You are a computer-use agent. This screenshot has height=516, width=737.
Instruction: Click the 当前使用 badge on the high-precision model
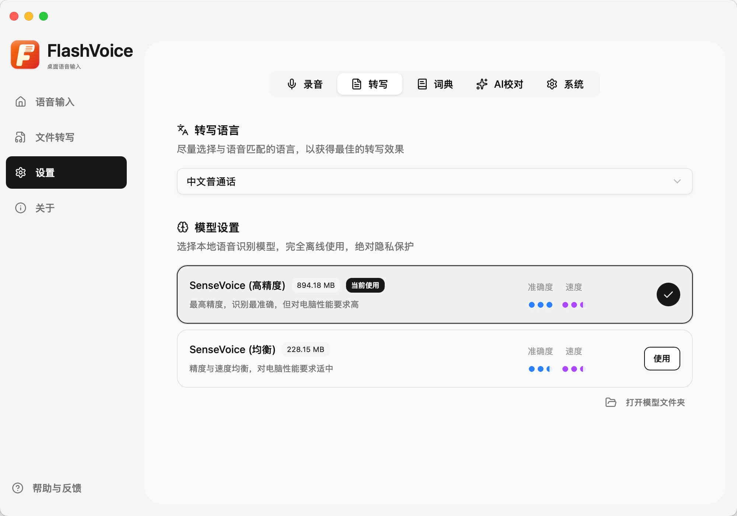365,285
